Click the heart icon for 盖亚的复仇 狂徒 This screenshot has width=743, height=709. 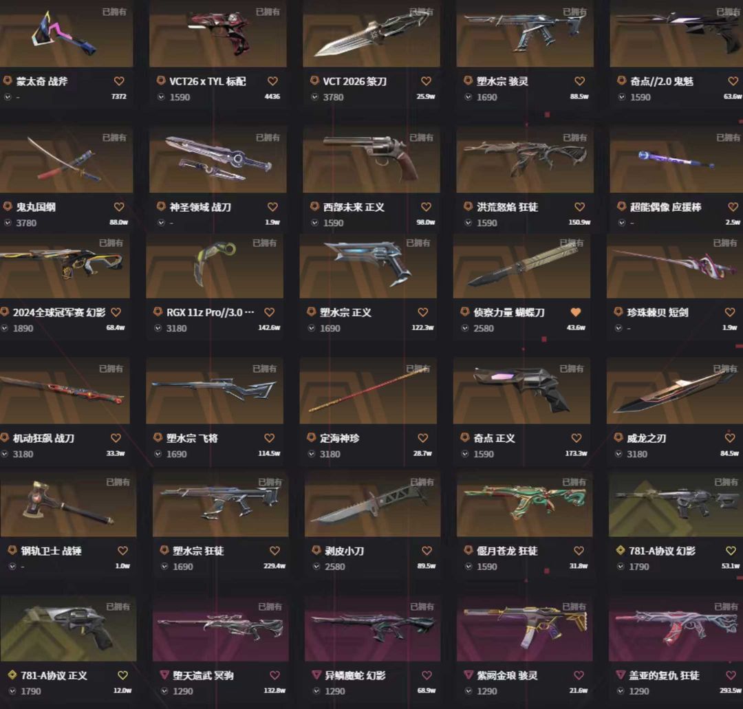tap(731, 675)
